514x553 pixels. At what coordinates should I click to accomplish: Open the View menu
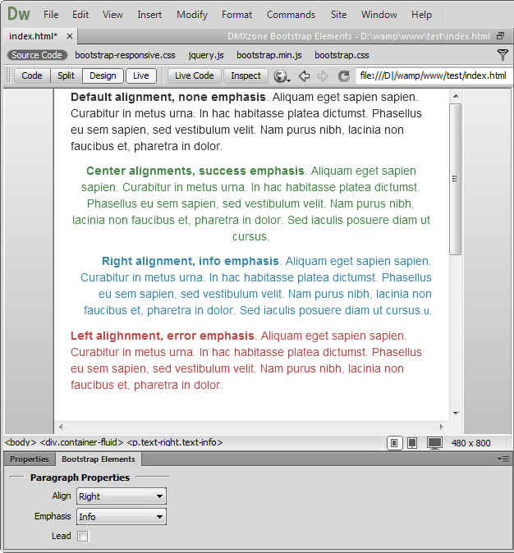(112, 15)
